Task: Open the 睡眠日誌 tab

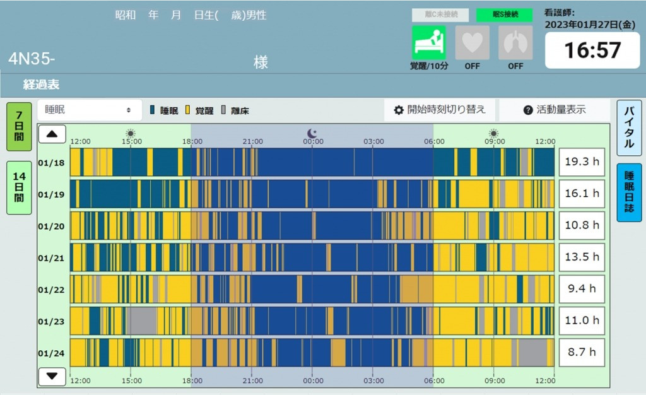Action: pos(629,192)
